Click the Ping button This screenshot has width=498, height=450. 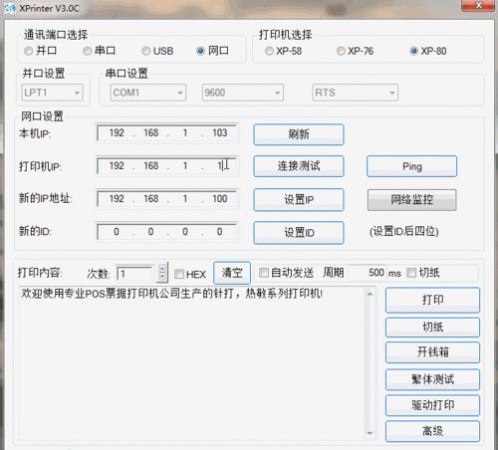tap(411, 166)
